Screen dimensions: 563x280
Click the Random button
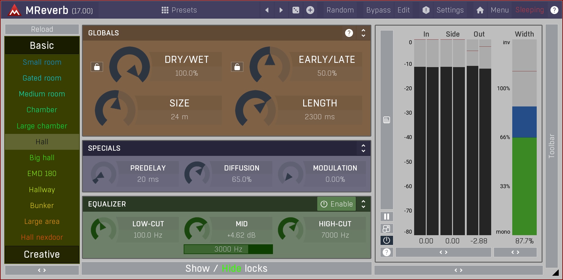[340, 10]
